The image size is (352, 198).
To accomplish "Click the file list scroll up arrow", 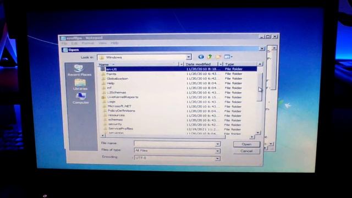I will (260, 64).
